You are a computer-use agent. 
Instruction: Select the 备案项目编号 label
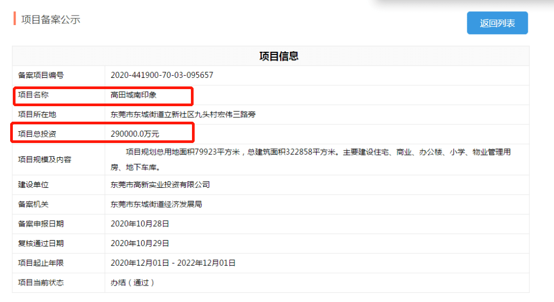pyautogui.click(x=41, y=75)
